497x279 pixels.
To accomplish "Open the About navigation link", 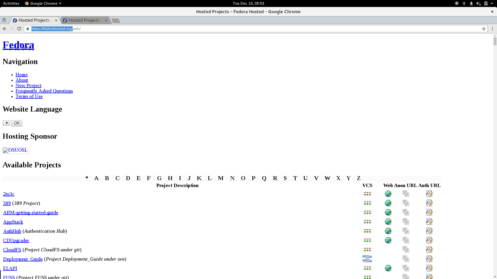I will pyautogui.click(x=22, y=80).
